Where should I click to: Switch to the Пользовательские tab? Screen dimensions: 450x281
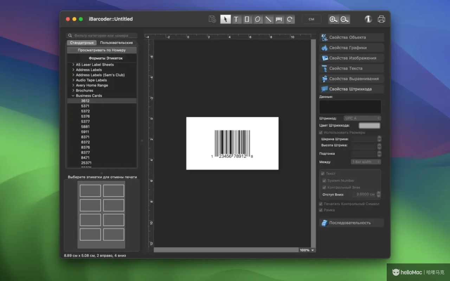coord(116,43)
